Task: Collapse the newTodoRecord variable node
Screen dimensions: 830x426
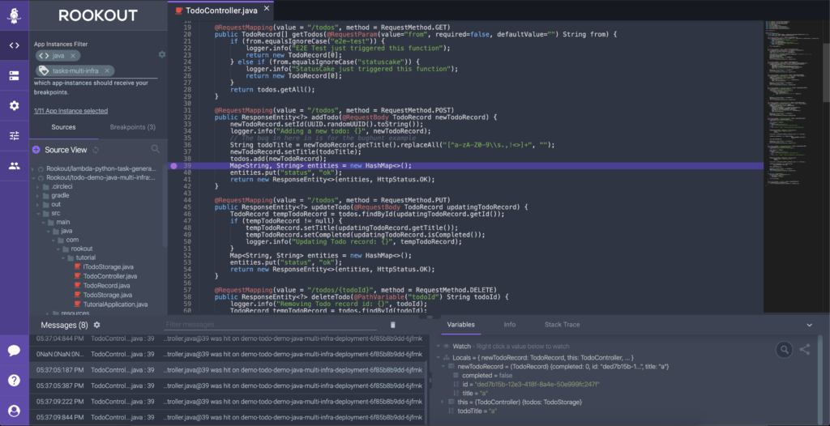Action: click(x=443, y=366)
